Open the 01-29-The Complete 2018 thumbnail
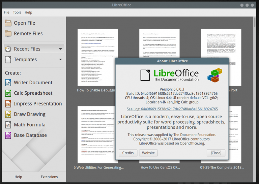This screenshot has width=259, height=184. [x=235, y=135]
